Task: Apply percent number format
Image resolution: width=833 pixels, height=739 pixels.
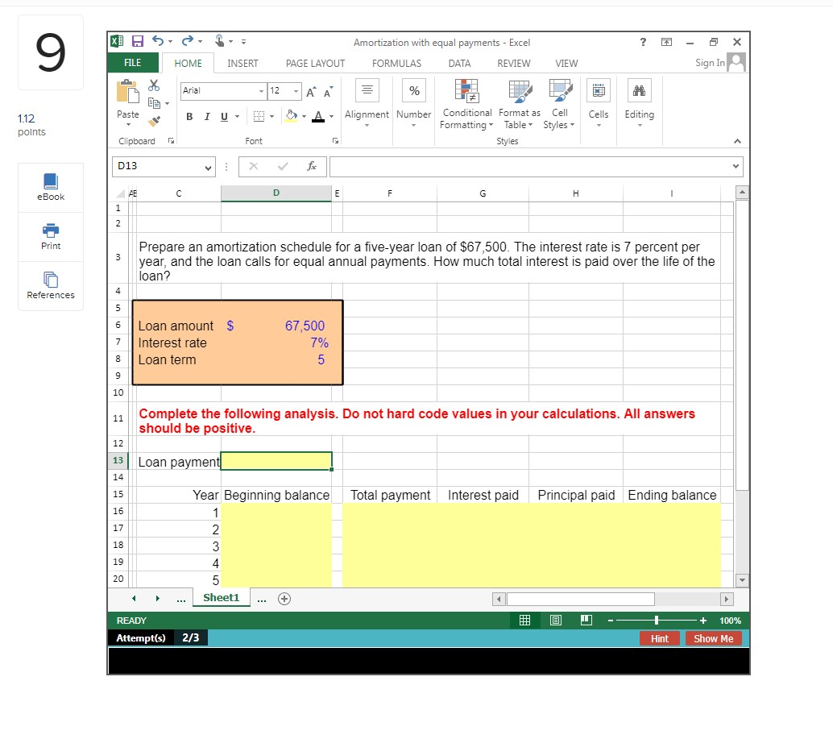Action: click(413, 91)
